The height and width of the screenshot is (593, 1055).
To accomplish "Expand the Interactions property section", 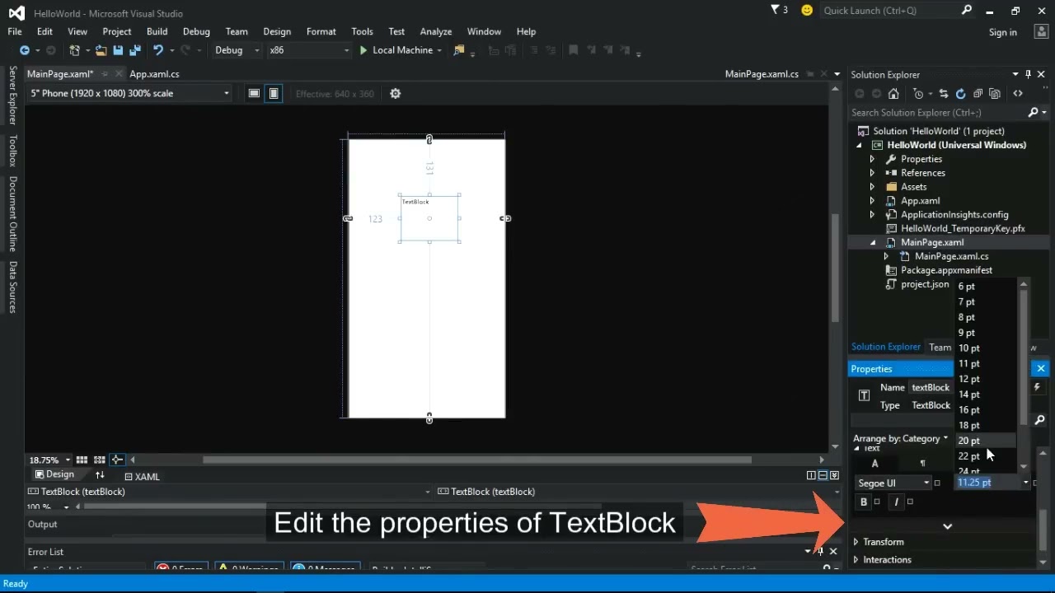I will click(x=856, y=560).
